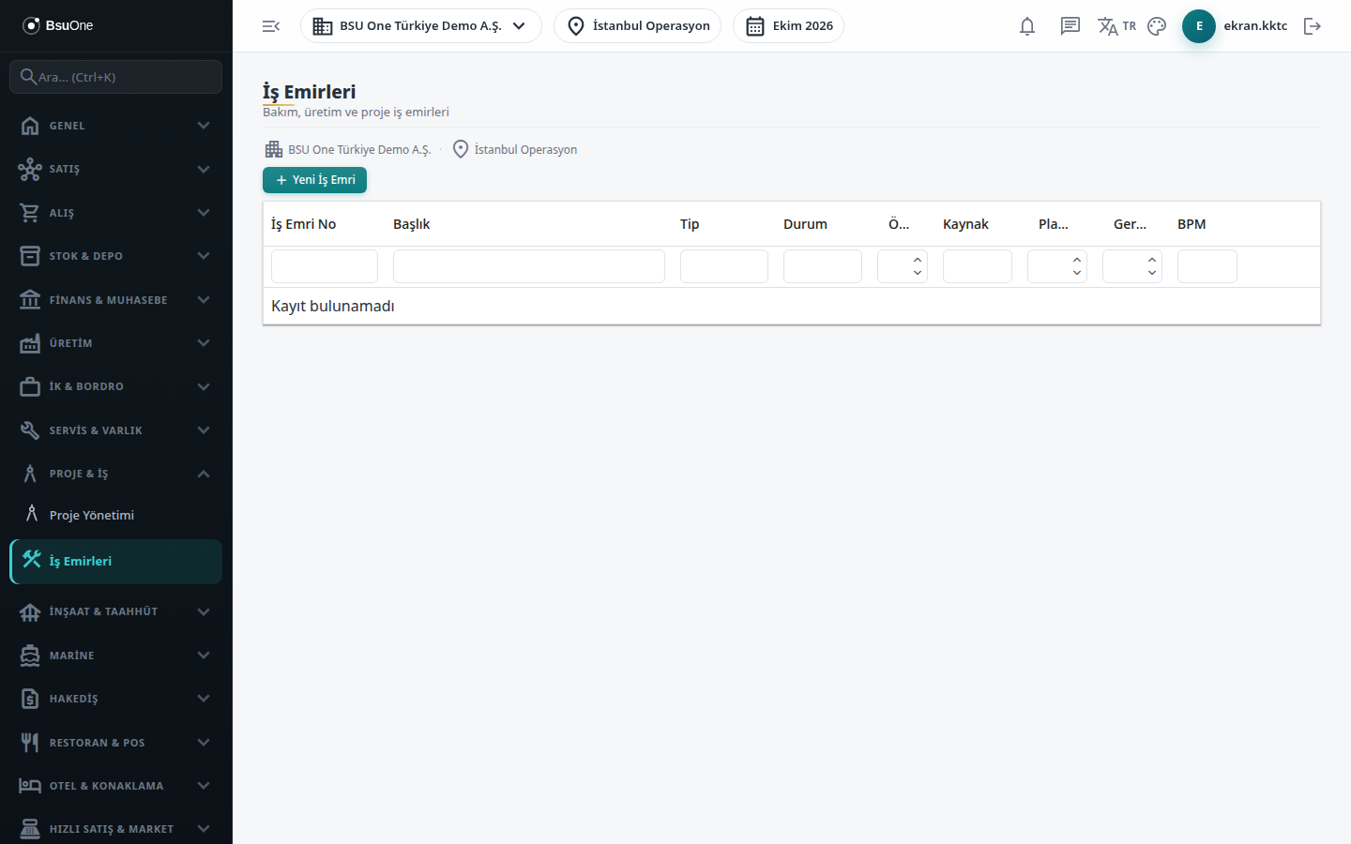Click the user avatar with letter E

[1199, 26]
